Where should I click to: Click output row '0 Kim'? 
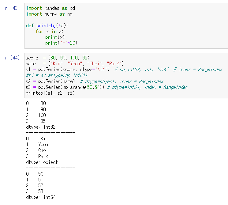click(37, 139)
